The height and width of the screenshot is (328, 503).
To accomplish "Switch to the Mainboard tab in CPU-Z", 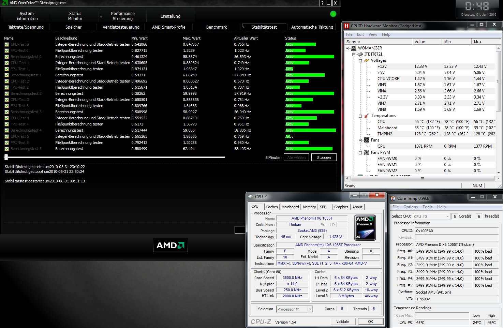I will [x=290, y=207].
